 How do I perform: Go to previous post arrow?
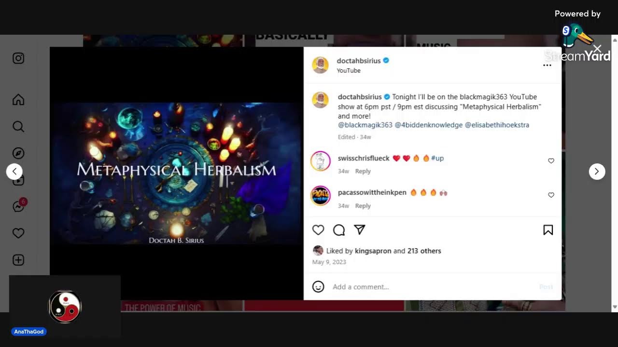[14, 171]
